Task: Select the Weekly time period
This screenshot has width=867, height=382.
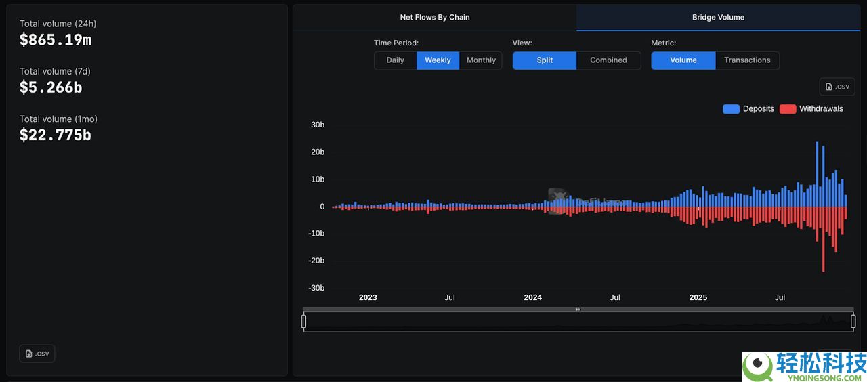Action: (x=438, y=60)
